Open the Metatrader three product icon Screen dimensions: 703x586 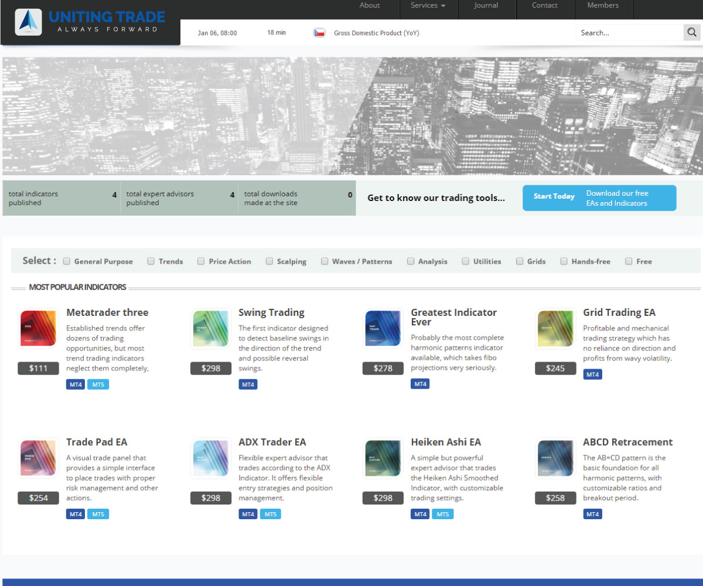tap(39, 328)
